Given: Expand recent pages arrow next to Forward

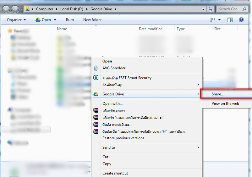Looking at the screenshot, I should [x=21, y=9].
